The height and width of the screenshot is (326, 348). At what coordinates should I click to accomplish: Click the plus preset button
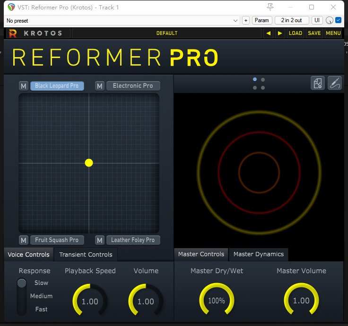click(x=246, y=20)
